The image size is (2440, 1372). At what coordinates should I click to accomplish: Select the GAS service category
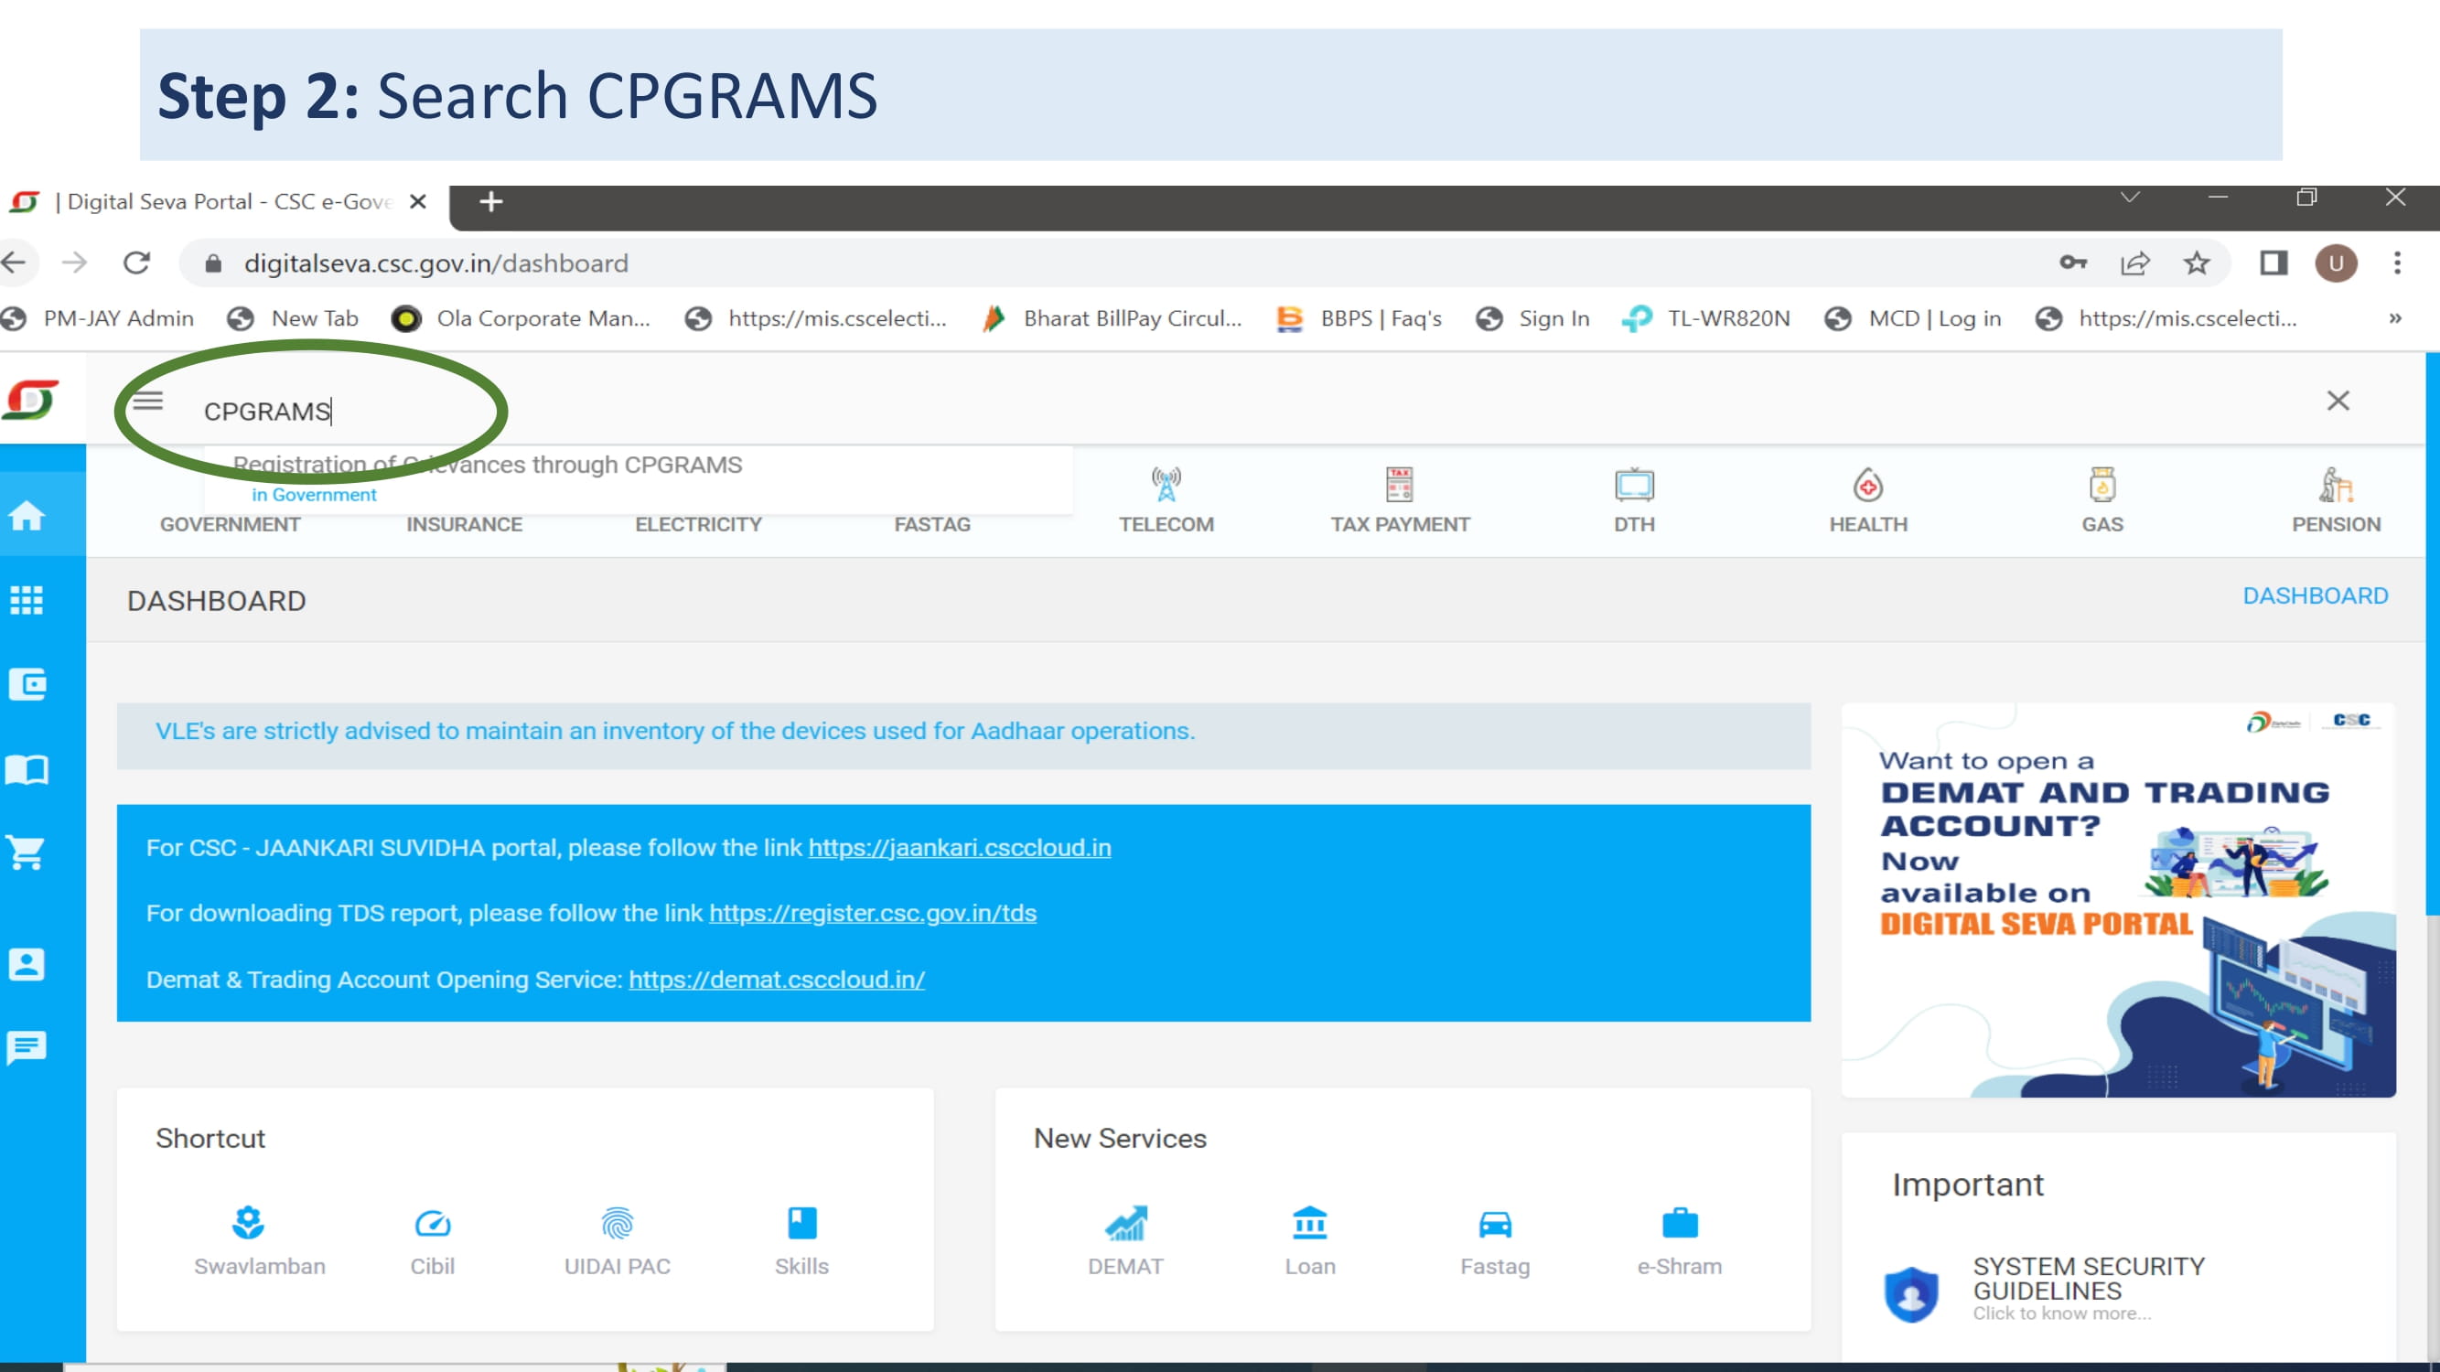tap(2101, 500)
